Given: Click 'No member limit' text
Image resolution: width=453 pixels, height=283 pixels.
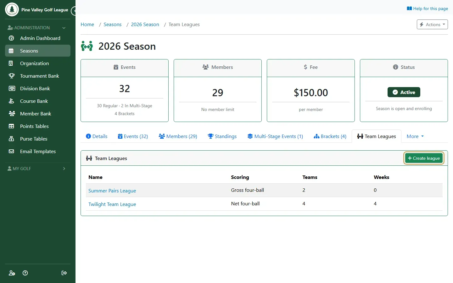Looking at the screenshot, I should click(x=218, y=109).
